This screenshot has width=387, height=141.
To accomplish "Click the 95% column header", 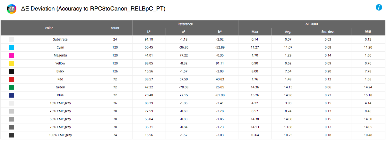I will [368, 32].
